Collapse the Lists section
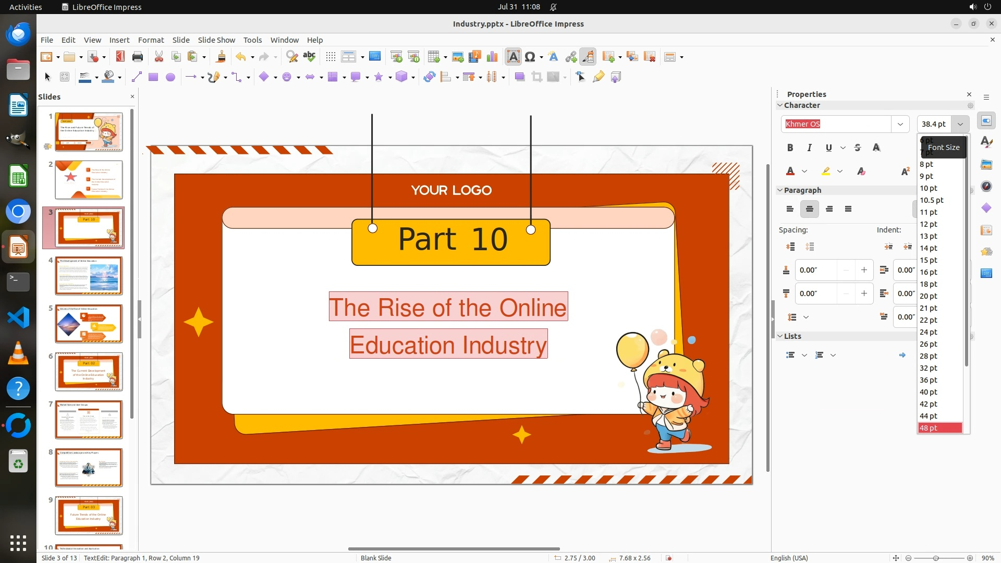The height and width of the screenshot is (563, 1001). click(x=780, y=336)
